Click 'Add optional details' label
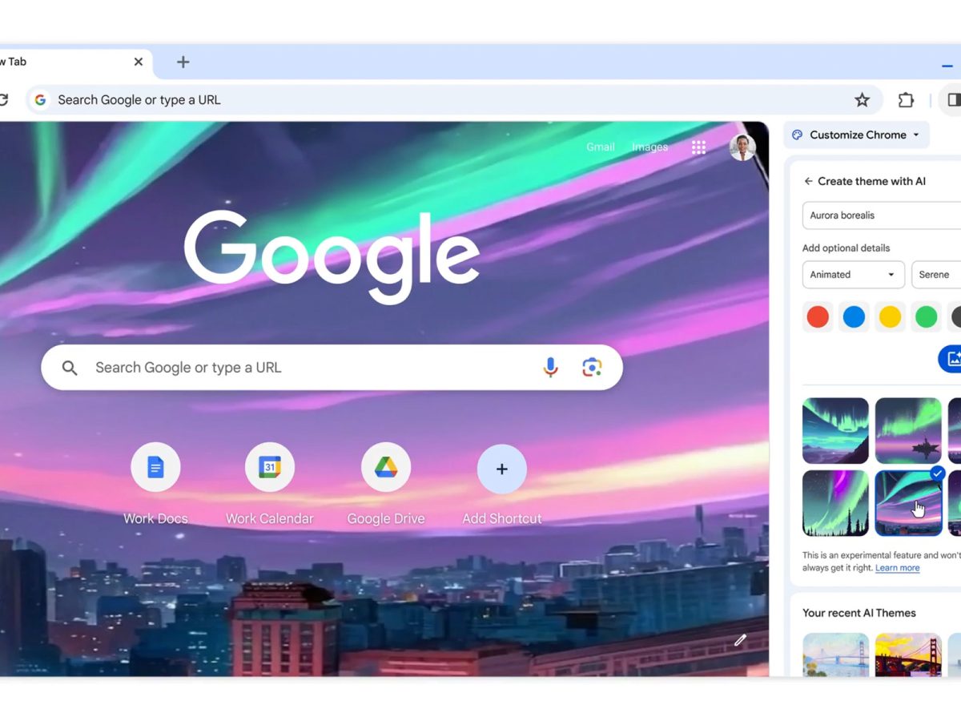Image resolution: width=961 pixels, height=721 pixels. [846, 248]
